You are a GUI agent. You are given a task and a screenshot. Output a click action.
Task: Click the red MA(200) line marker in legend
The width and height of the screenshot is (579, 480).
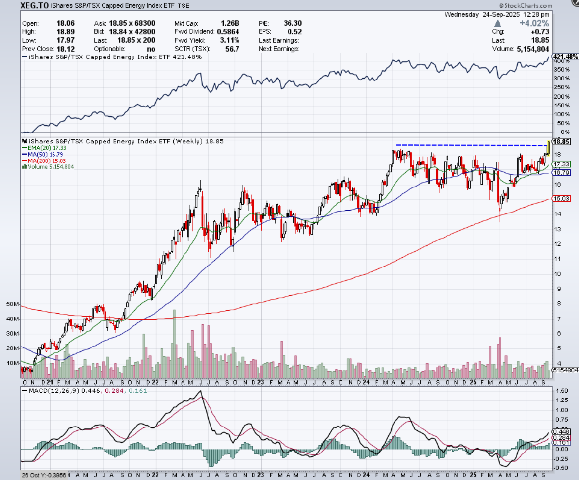pyautogui.click(x=24, y=160)
